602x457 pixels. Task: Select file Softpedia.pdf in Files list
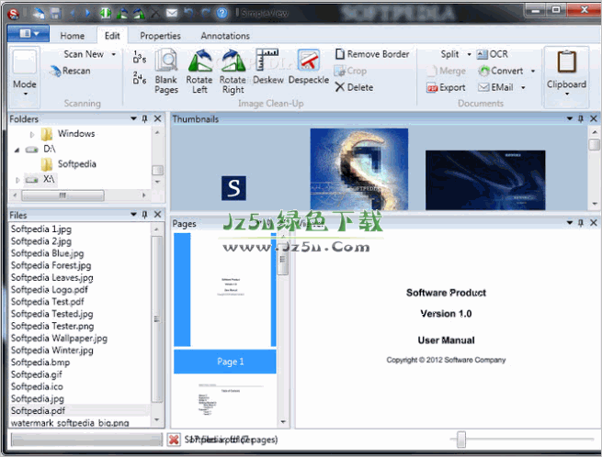(38, 410)
